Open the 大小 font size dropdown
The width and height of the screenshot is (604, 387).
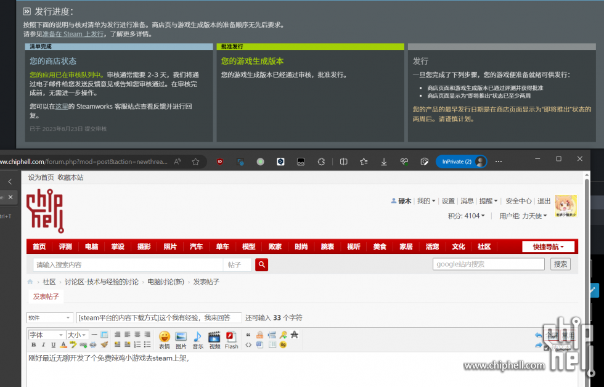pos(78,335)
